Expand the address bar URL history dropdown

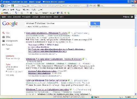tap(88, 6)
